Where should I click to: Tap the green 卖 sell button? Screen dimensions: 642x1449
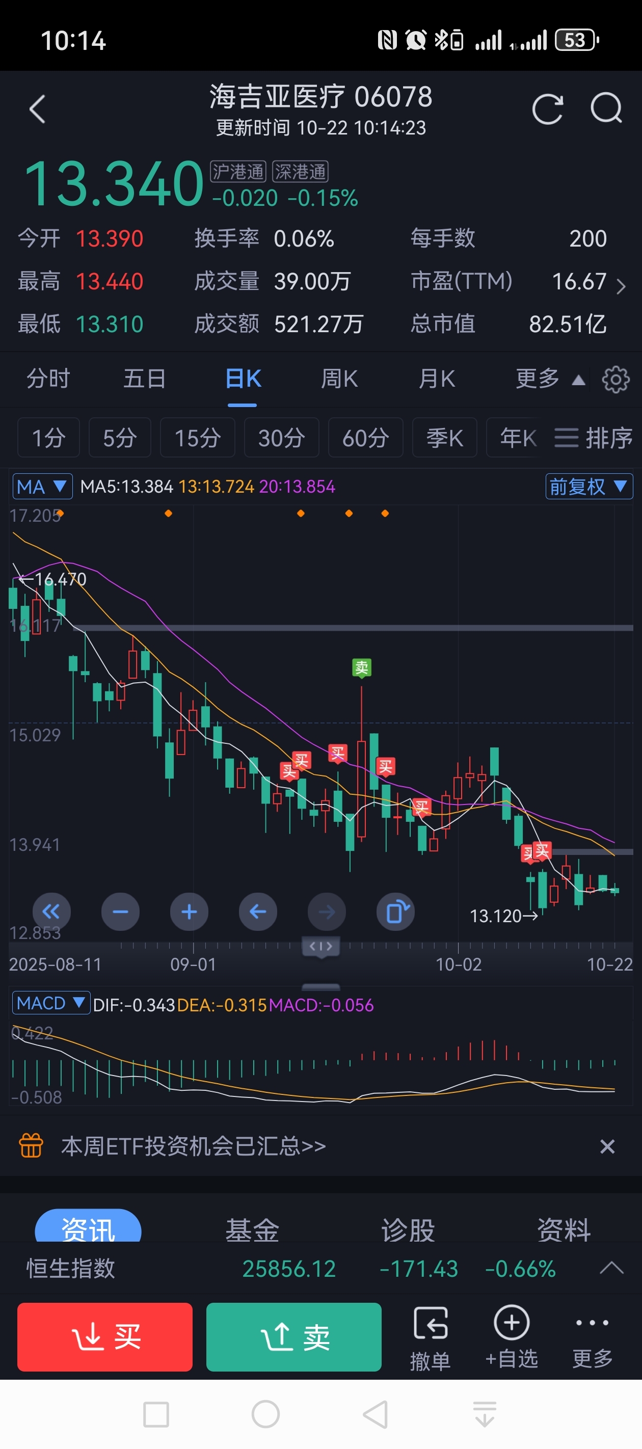[x=293, y=1336]
